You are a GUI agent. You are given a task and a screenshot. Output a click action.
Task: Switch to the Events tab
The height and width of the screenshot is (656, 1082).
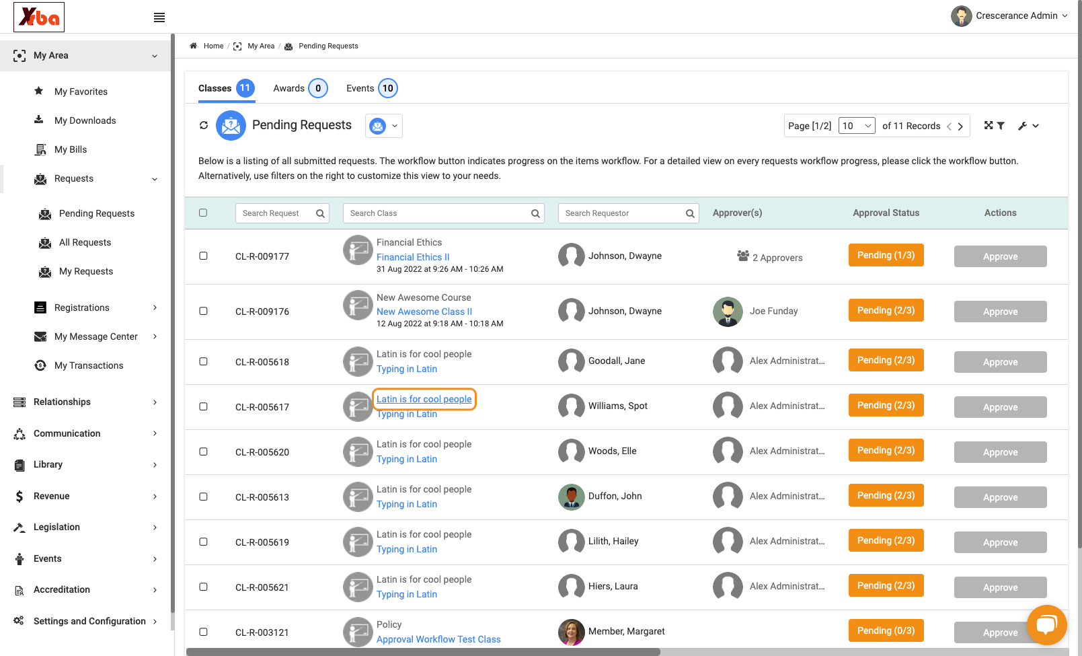coord(372,88)
